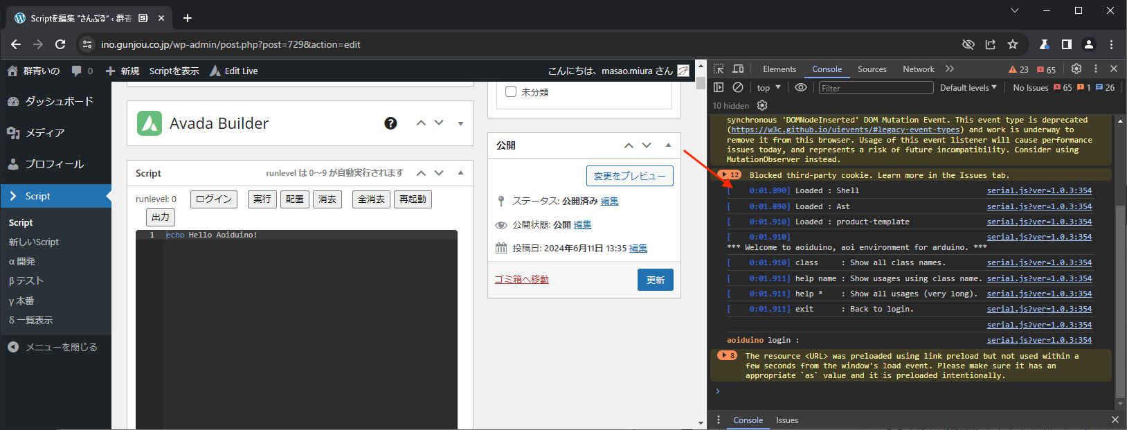Reload the page in the browser
1127x430 pixels.
pos(60,44)
